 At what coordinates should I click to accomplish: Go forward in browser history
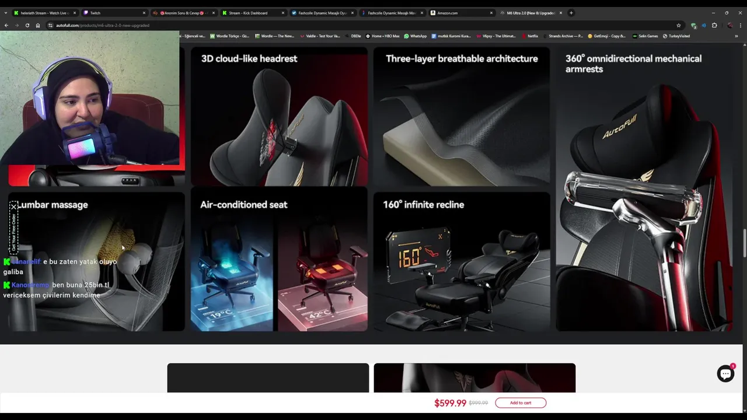point(16,25)
